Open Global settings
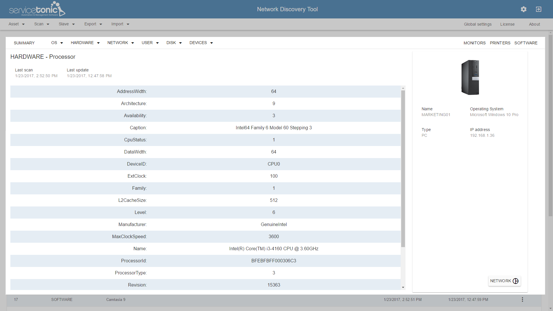This screenshot has height=311, width=553. click(478, 24)
